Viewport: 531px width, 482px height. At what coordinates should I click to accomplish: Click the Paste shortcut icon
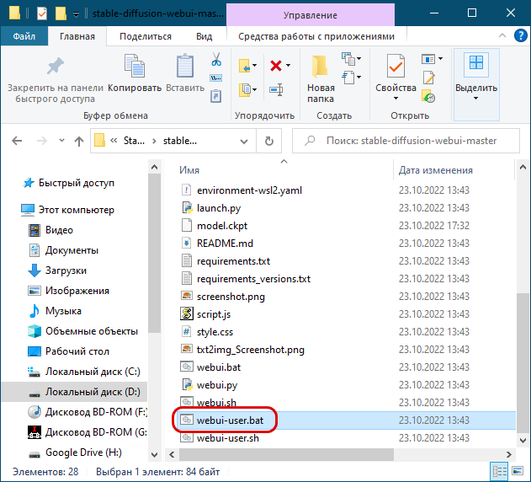pyautogui.click(x=216, y=96)
